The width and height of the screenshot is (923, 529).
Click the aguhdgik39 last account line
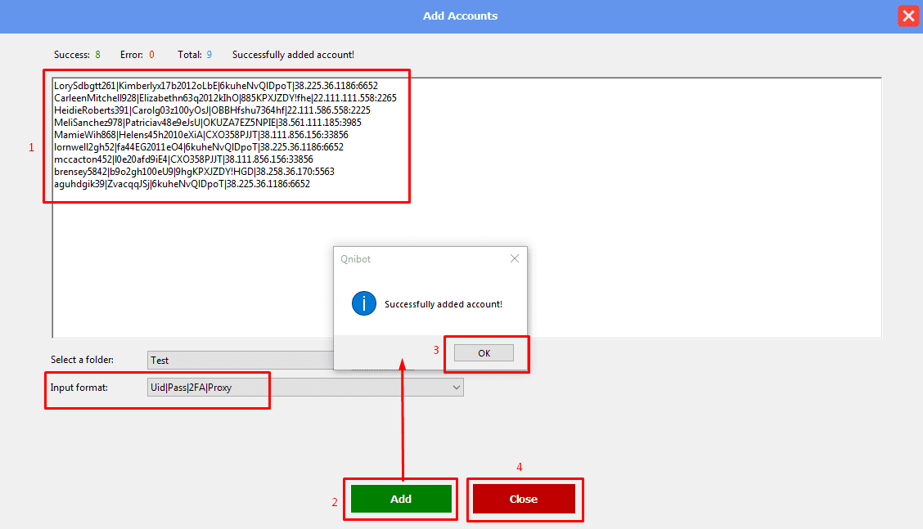(x=182, y=184)
